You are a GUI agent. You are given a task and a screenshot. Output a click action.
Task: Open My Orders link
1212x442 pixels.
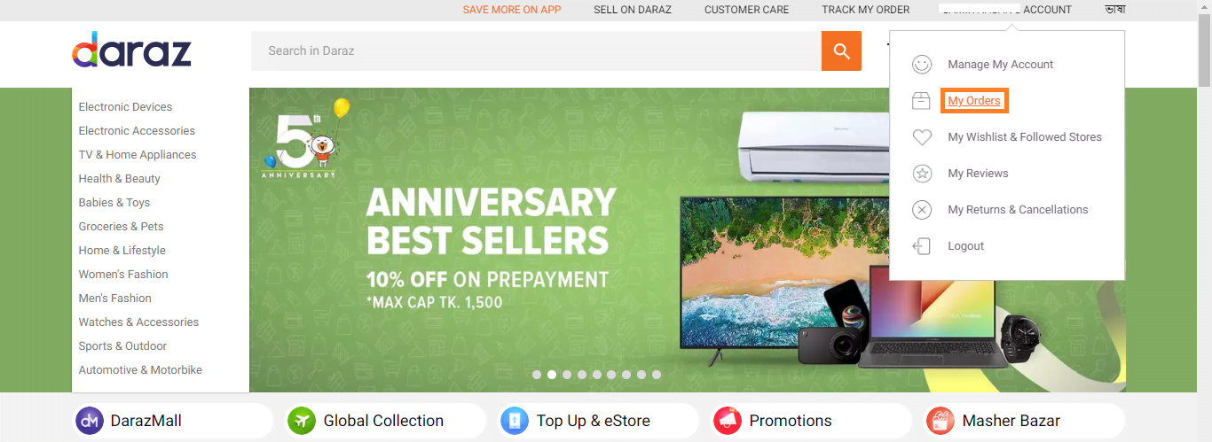[974, 101]
